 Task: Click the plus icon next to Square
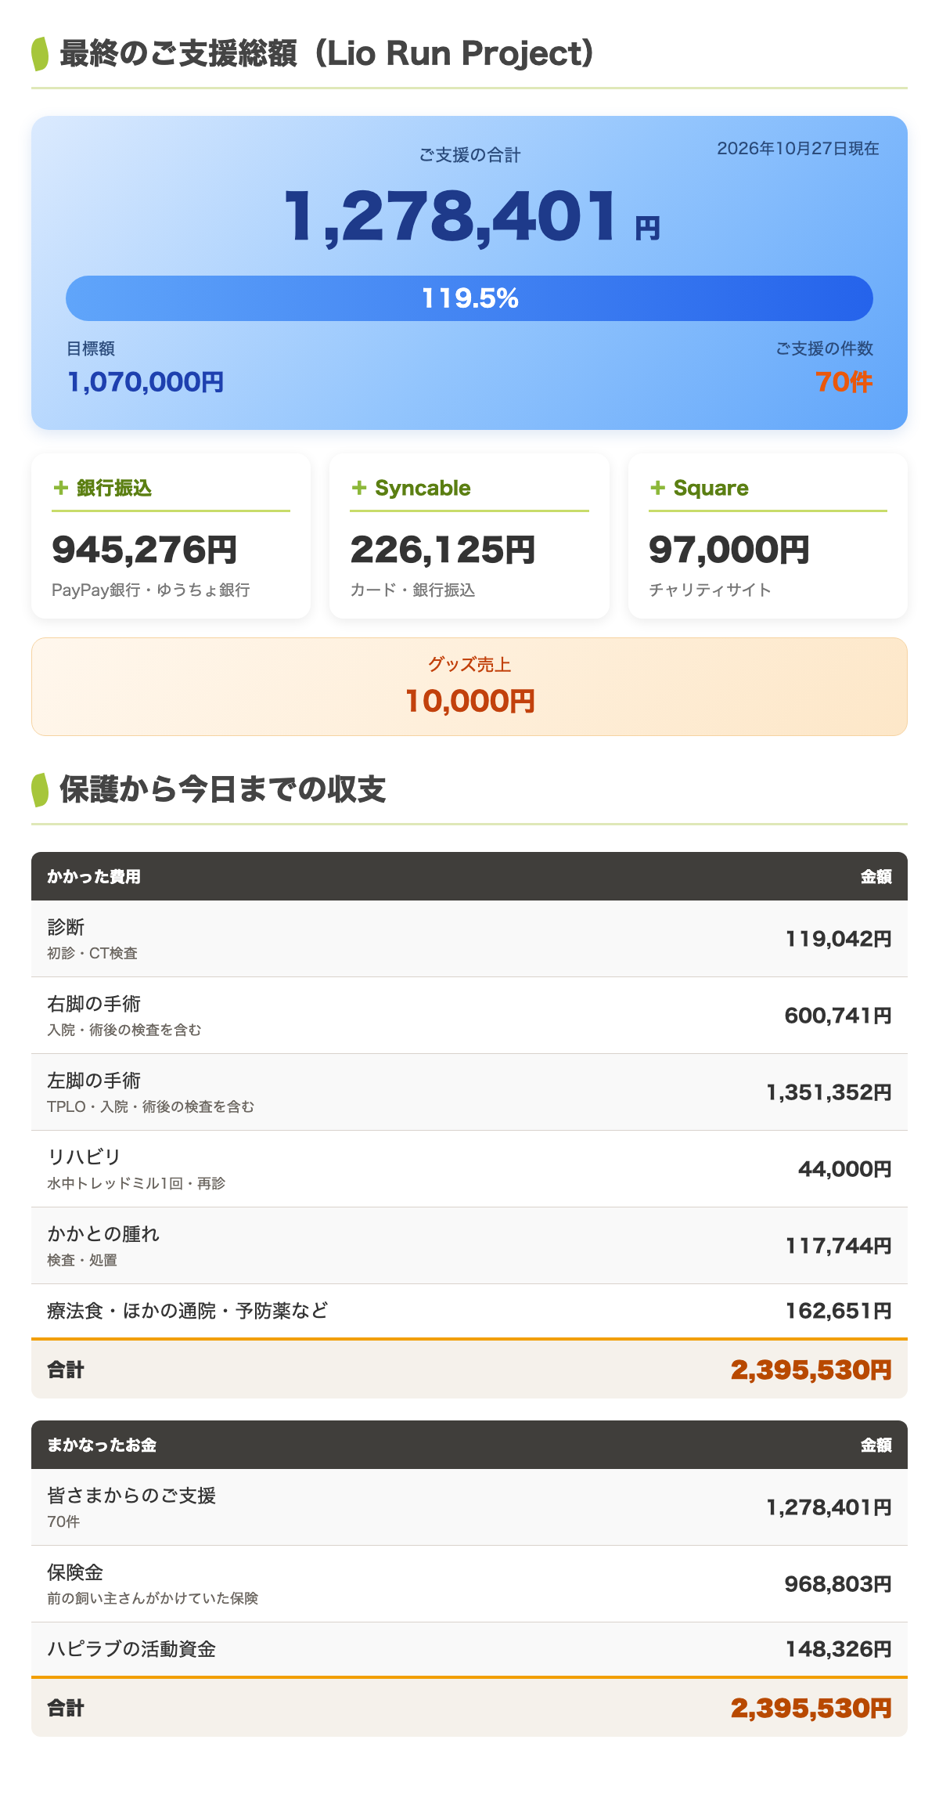[658, 488]
